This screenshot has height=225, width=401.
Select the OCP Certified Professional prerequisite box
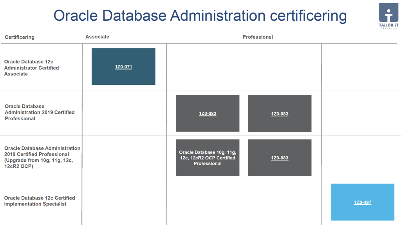(208, 158)
